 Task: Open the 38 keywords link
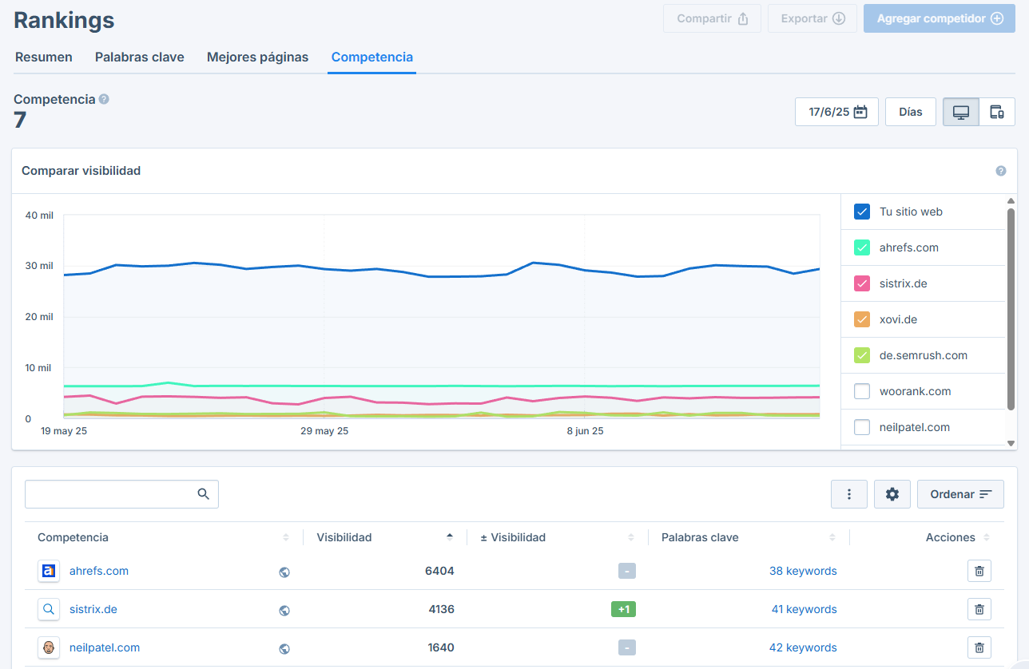click(x=803, y=571)
